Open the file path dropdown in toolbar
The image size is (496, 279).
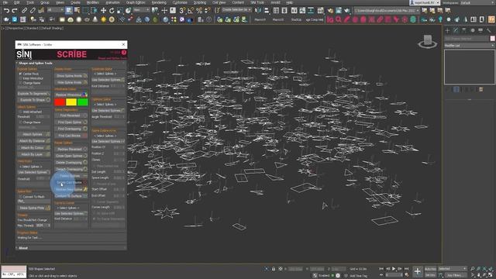tap(387, 10)
